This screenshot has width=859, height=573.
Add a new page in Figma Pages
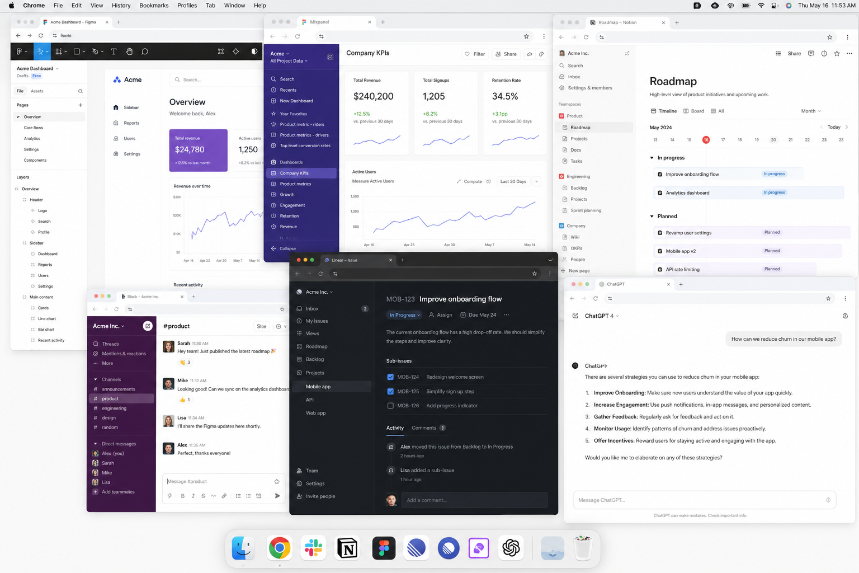(81, 105)
